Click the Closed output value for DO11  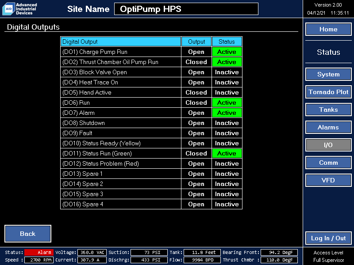tap(196, 153)
